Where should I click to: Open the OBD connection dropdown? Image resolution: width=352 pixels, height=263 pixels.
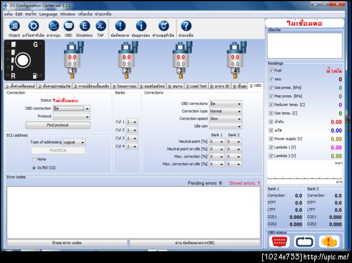pos(72,109)
